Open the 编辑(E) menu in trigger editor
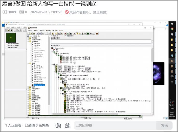178x132 pixels. (36, 31)
